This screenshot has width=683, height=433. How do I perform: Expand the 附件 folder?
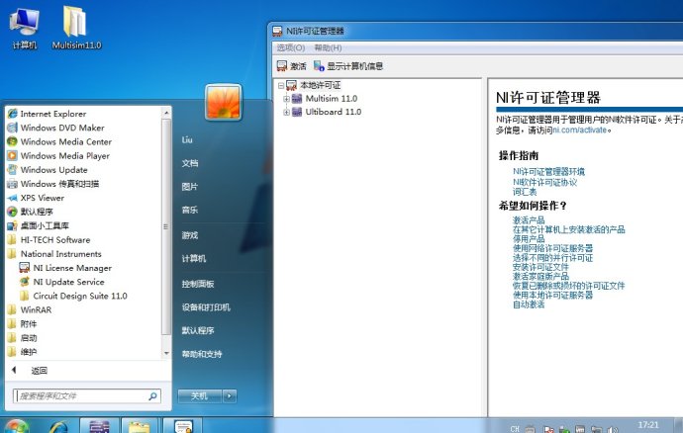[x=22, y=324]
